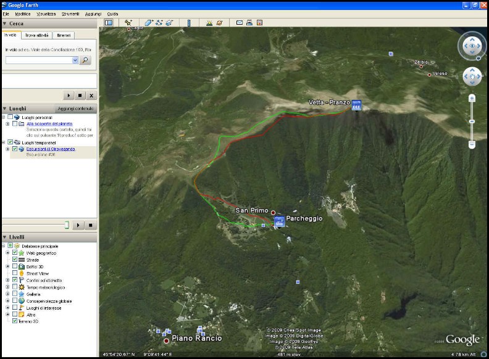The width and height of the screenshot is (489, 359).
Task: Add a path from the toolbar
Action: [159, 22]
